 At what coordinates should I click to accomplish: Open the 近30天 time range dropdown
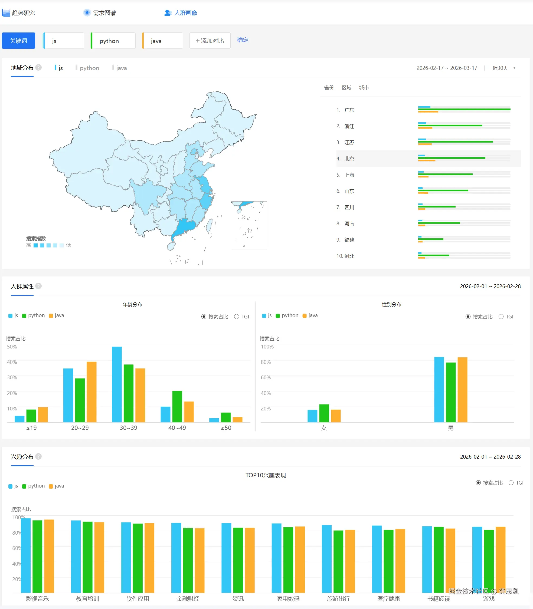click(x=502, y=68)
